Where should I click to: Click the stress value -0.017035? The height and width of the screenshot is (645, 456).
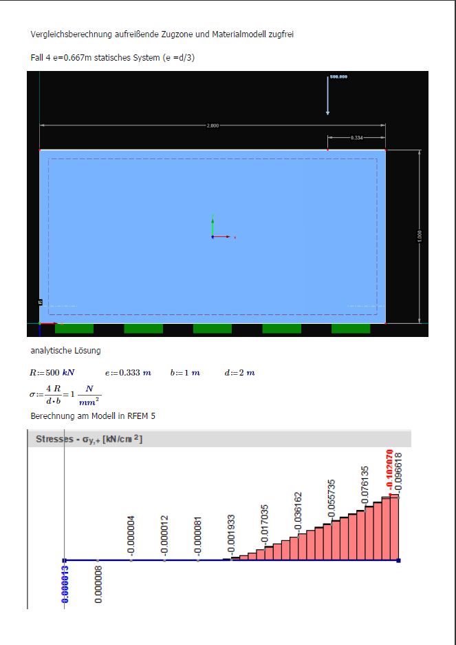click(265, 524)
